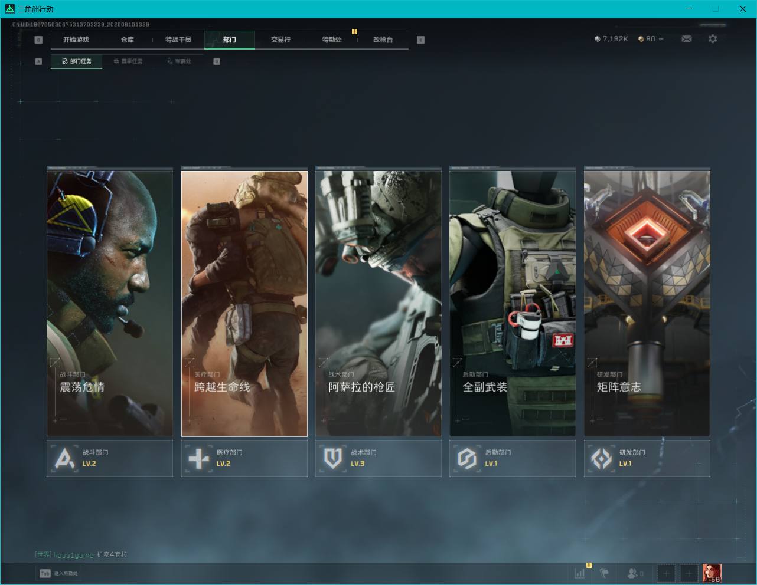Open the mail inbox envelope icon

687,39
